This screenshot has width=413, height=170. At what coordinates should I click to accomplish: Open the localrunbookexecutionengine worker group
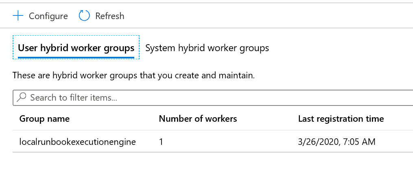tap(77, 142)
